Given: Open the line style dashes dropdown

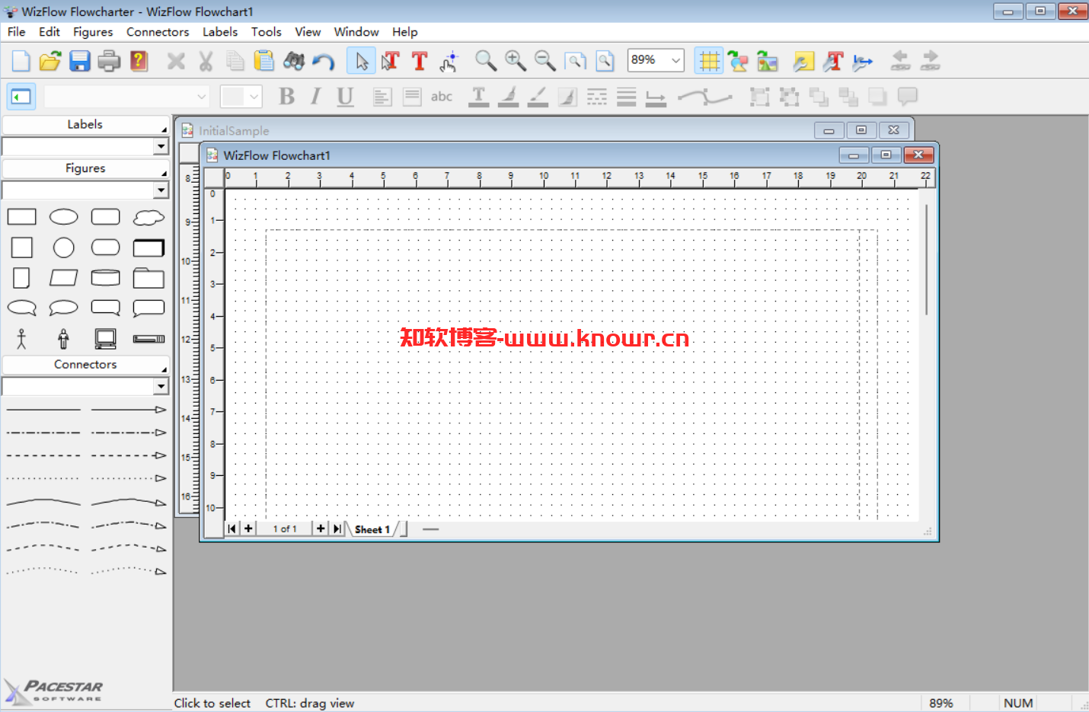Looking at the screenshot, I should click(x=597, y=97).
